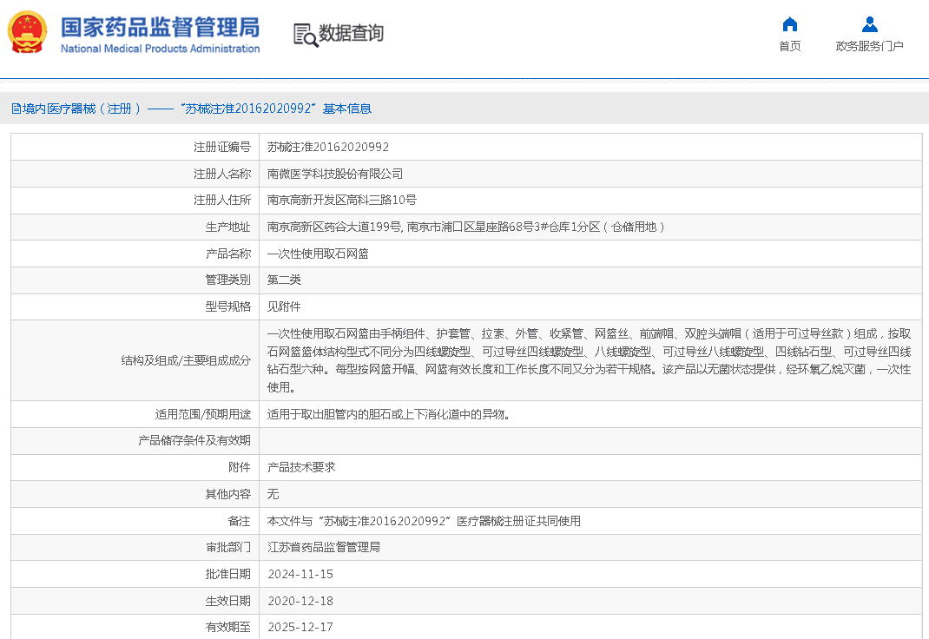Click the 国家药品监督管理局 title
Screen dimensions: 929x639
(160, 27)
